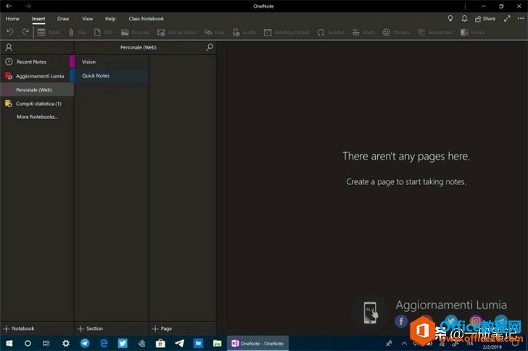Click the Redo arrow in the ribbon
This screenshot has height=351, width=528.
tap(25, 32)
